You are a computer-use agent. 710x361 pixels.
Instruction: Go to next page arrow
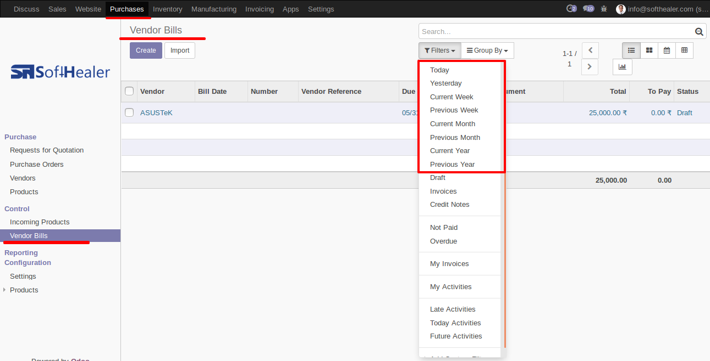(x=590, y=67)
